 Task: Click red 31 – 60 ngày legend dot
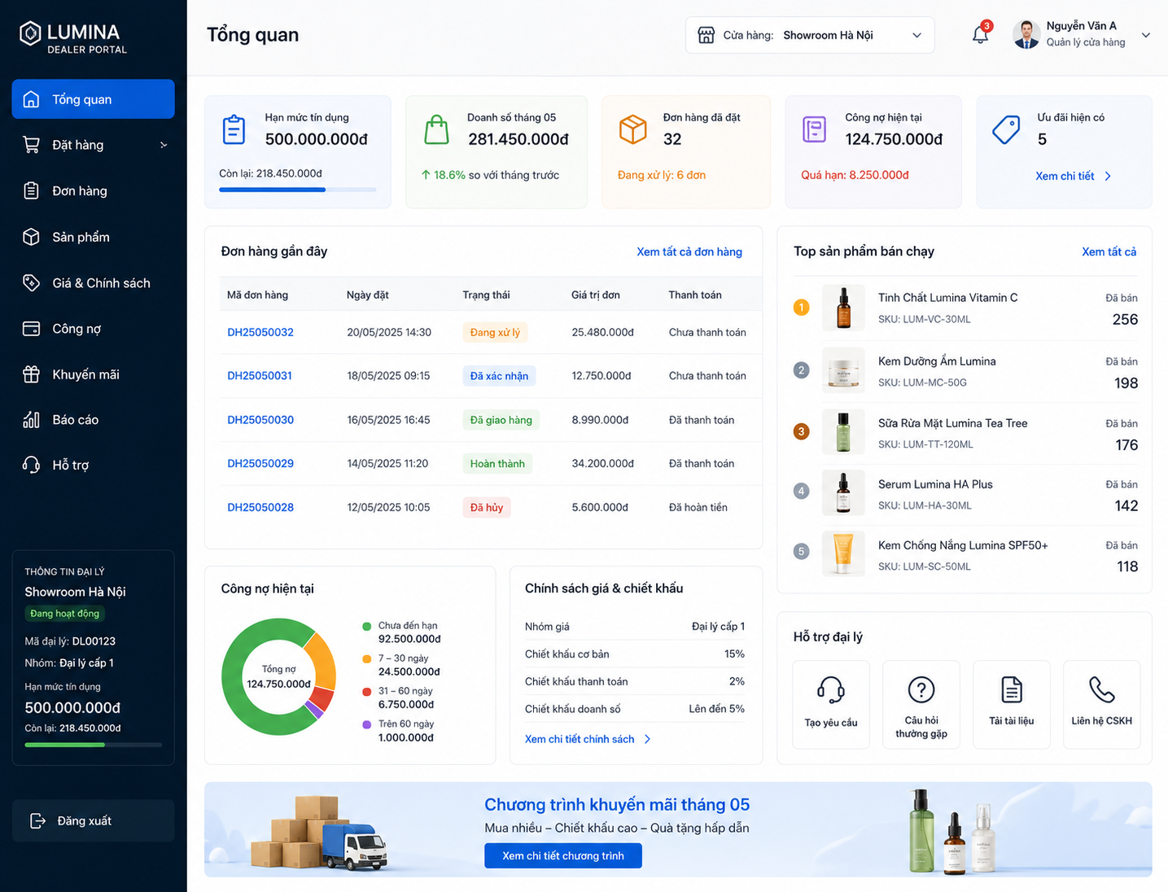[367, 691]
